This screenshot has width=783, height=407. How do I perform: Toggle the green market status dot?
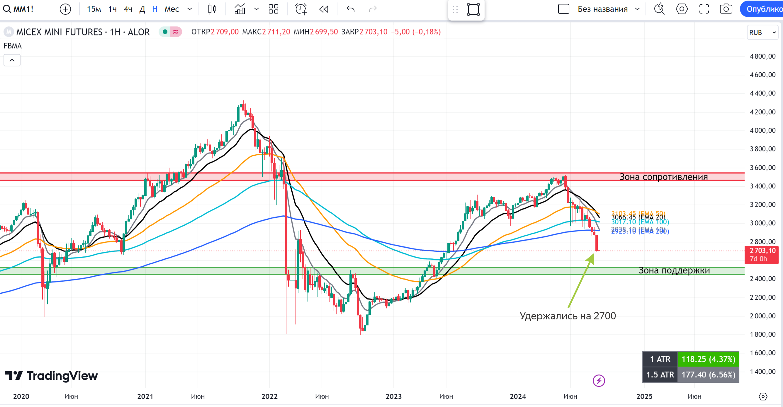165,32
